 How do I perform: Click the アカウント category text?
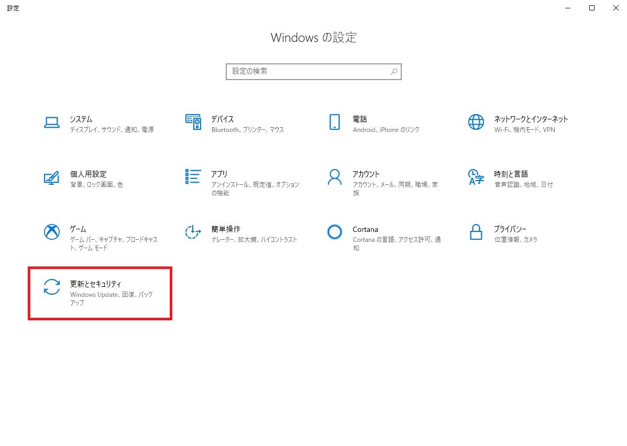[367, 174]
